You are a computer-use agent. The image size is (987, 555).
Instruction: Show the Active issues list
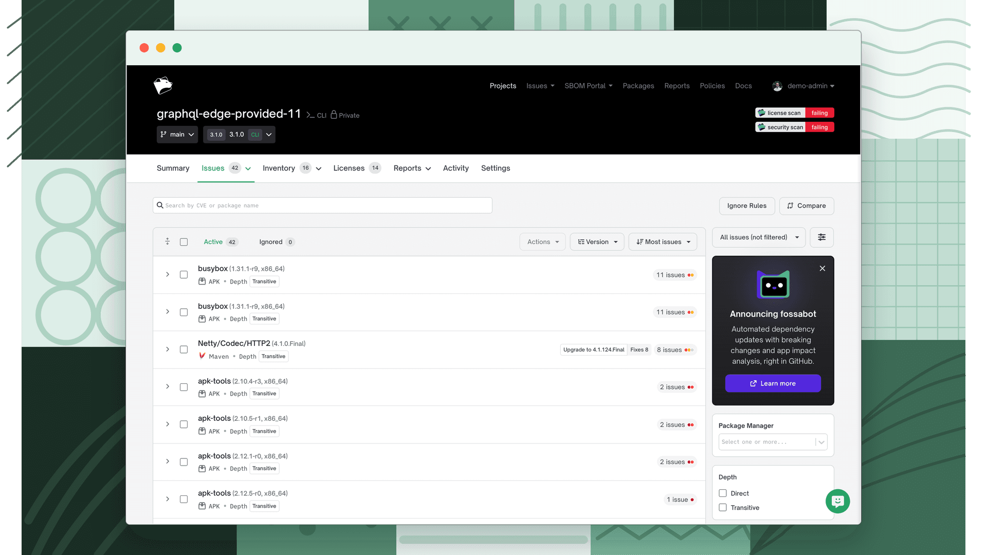[x=221, y=242]
